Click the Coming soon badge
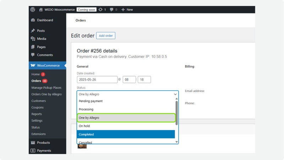Image resolution: width=284 pixels, height=160 pixels. tap(87, 10)
